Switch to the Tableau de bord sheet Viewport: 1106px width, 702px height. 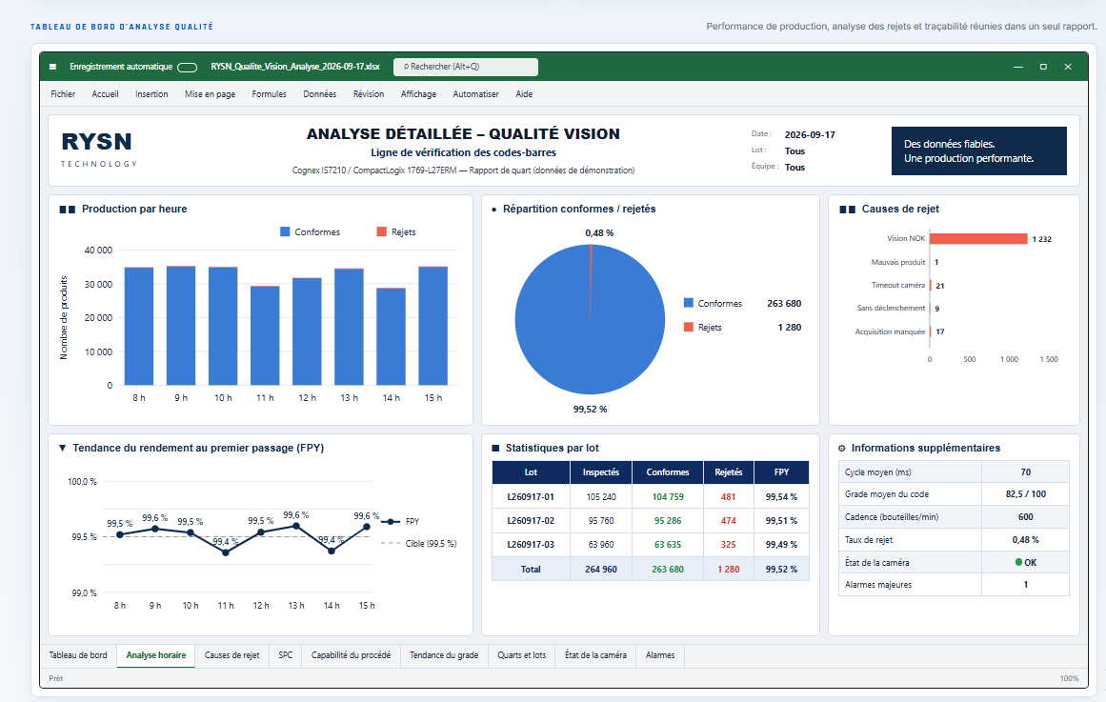click(78, 655)
